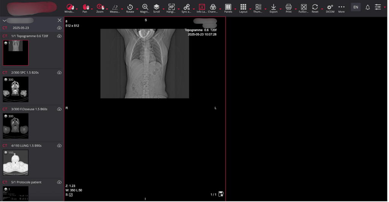
Task: Select the '5/1 Protocole patient' label
Action: tap(26, 182)
